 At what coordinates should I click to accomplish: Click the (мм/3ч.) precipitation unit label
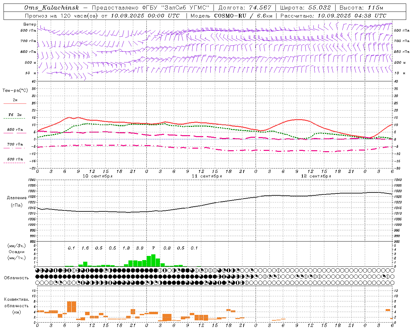coord(17,246)
